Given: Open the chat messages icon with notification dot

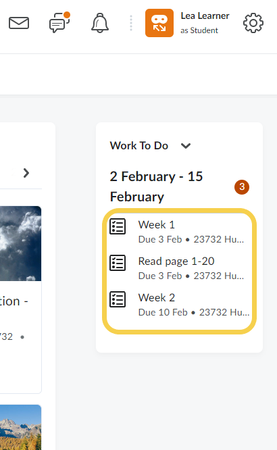Looking at the screenshot, I should coord(59,22).
